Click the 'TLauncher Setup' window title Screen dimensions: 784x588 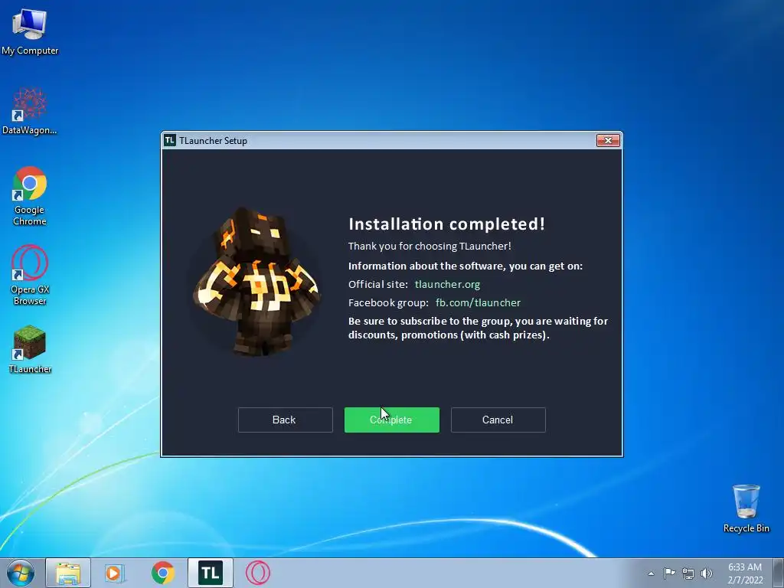(x=213, y=141)
